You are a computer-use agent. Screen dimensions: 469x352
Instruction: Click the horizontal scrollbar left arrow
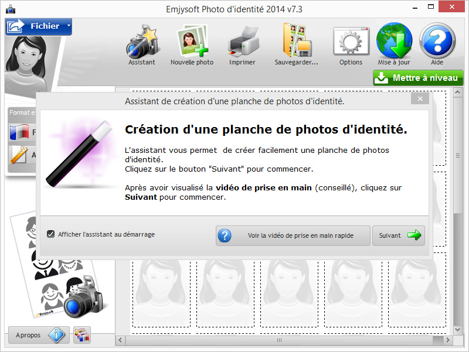point(120,340)
